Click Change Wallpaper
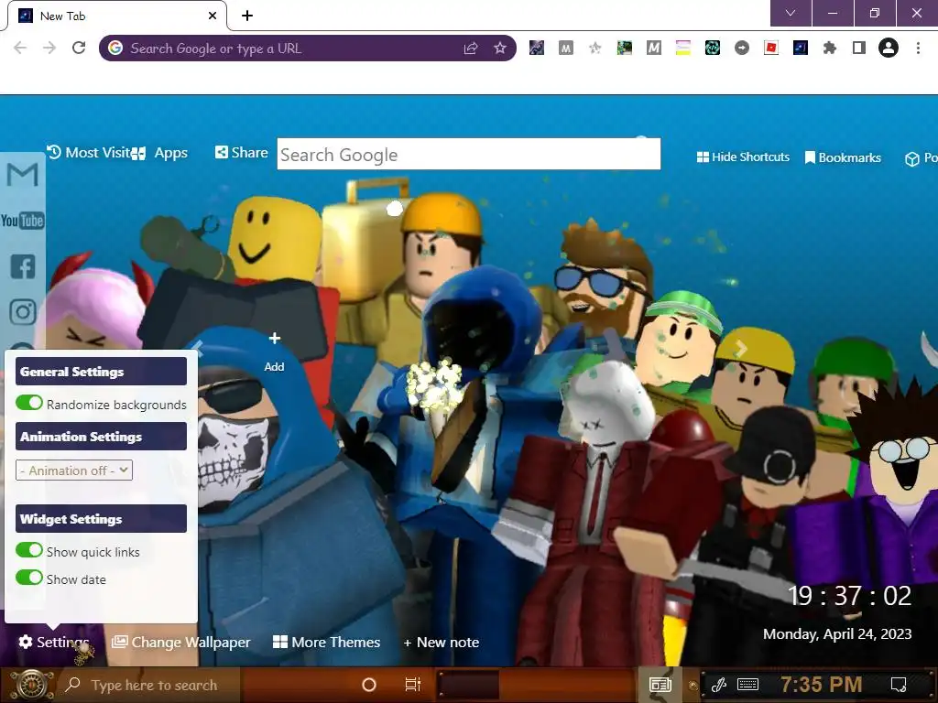The image size is (938, 703). click(181, 642)
